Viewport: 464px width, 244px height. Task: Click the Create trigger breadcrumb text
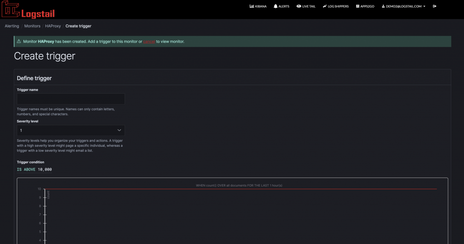[78, 26]
